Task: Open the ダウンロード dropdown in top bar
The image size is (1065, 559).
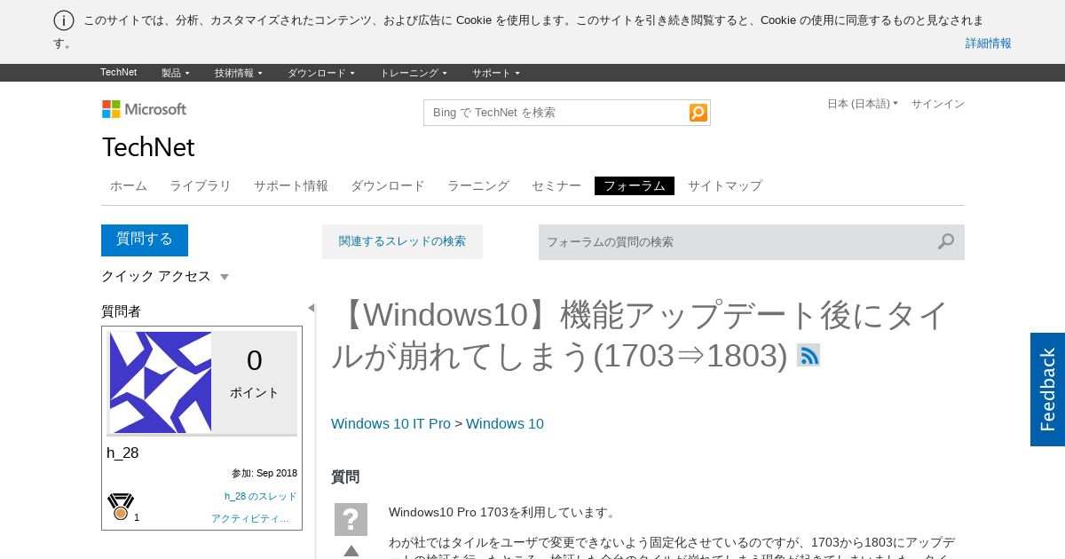Action: click(321, 73)
